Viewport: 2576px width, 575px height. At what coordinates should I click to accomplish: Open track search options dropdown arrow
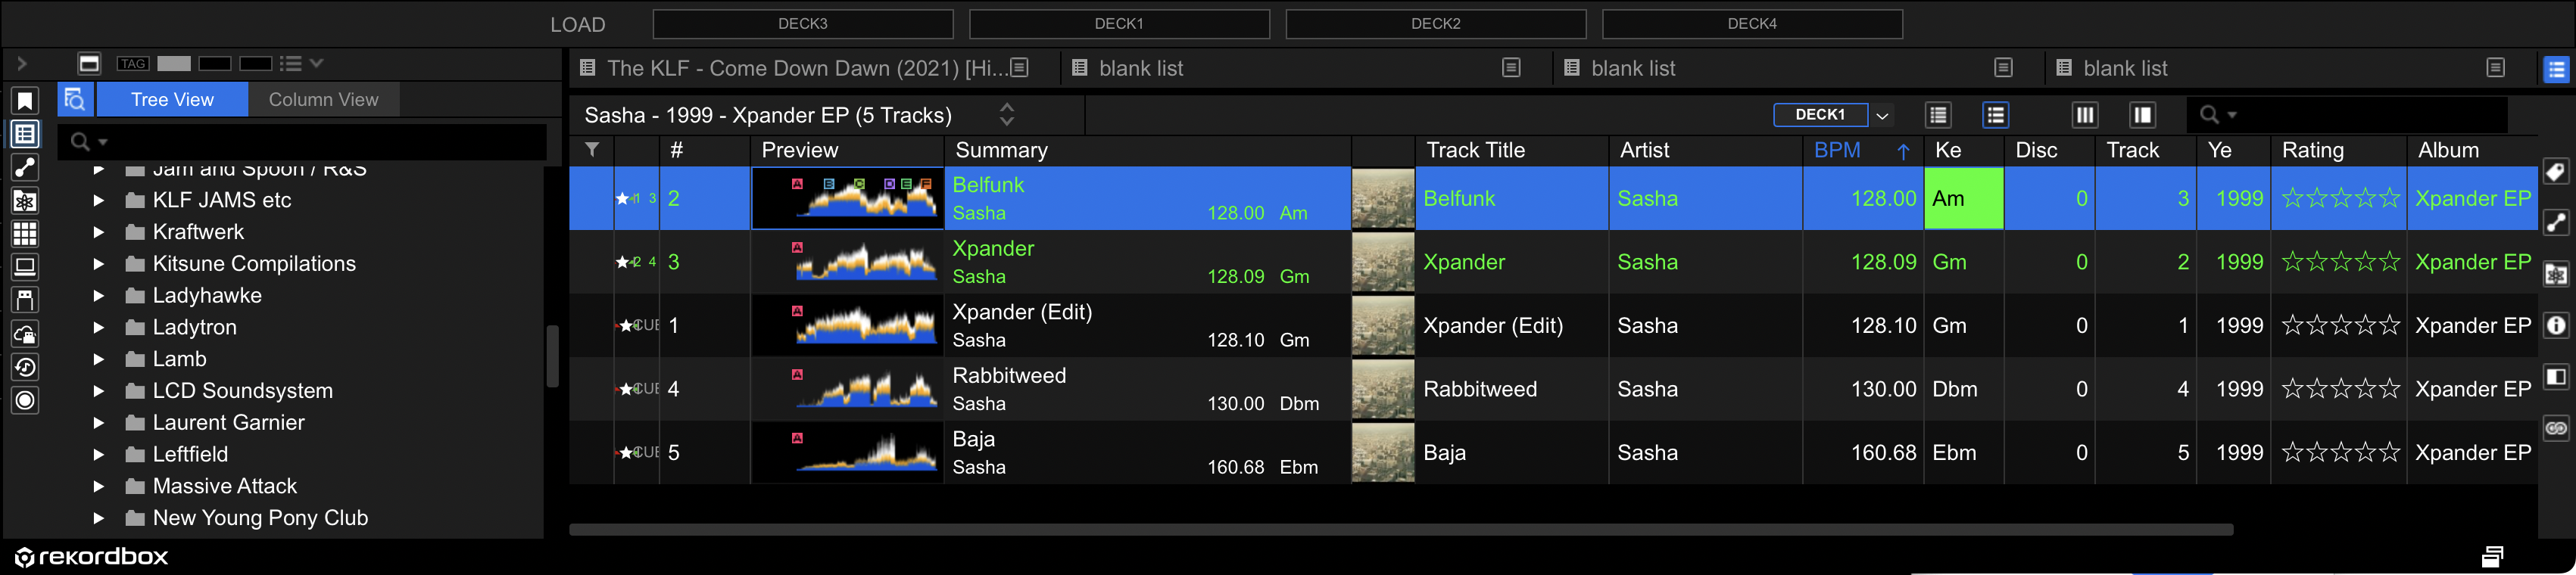(x=2233, y=116)
